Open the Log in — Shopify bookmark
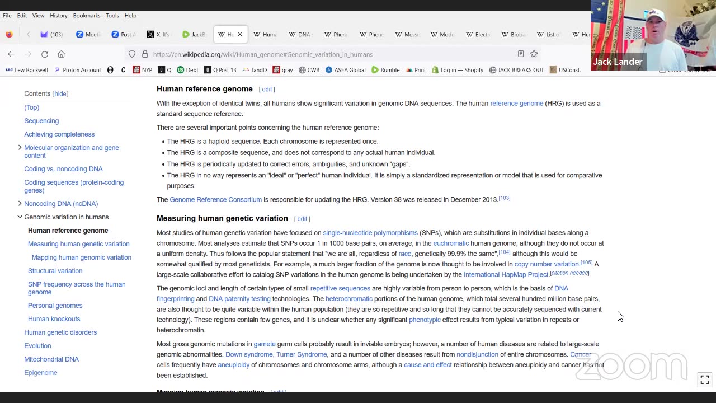 (458, 70)
